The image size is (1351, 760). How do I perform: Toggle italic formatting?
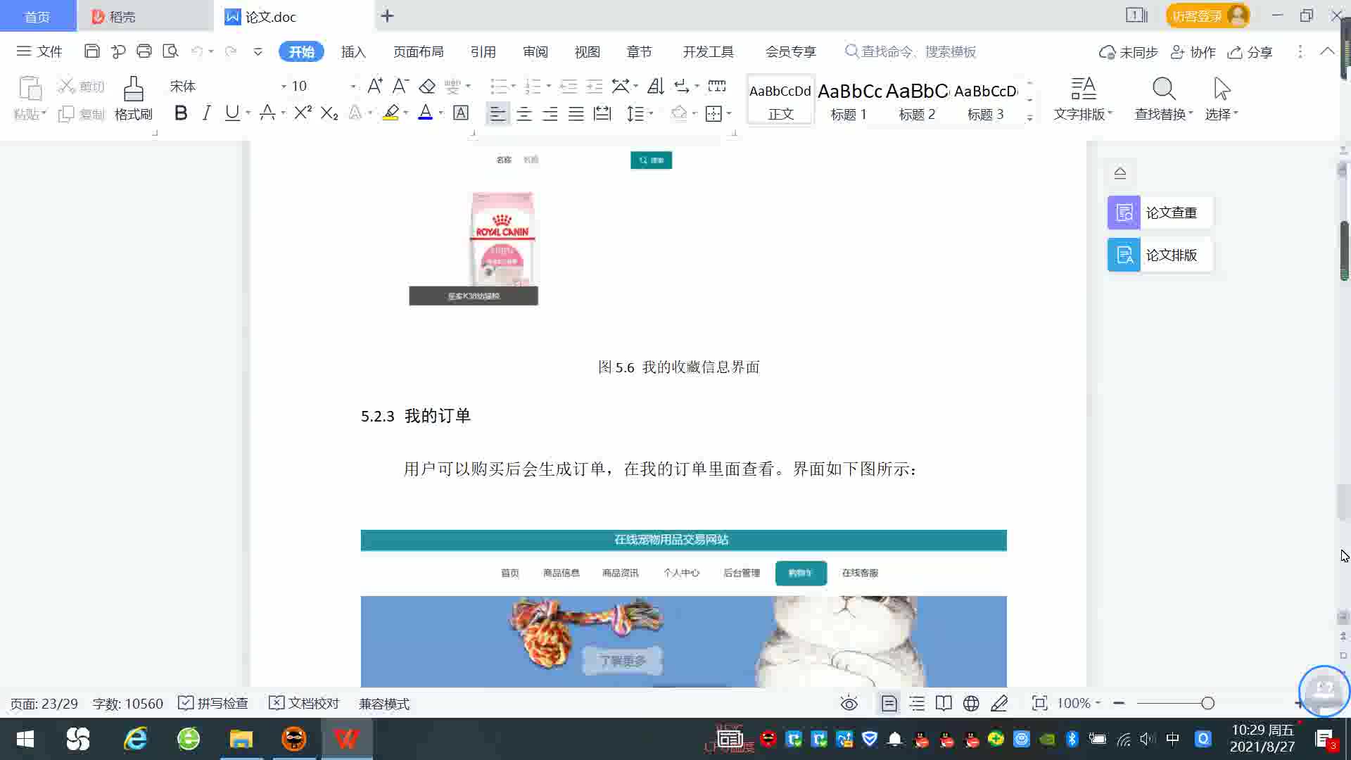pyautogui.click(x=206, y=113)
